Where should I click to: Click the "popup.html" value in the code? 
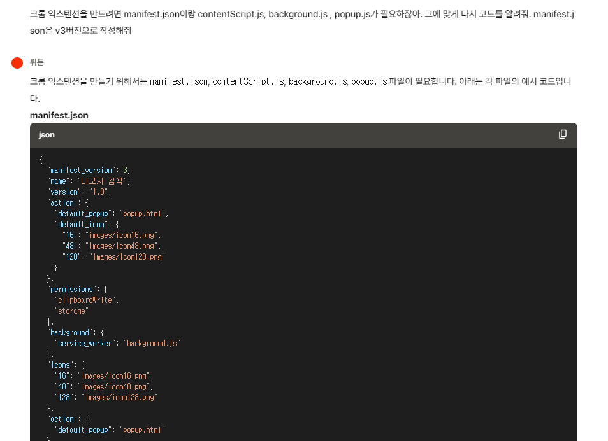pyautogui.click(x=143, y=213)
